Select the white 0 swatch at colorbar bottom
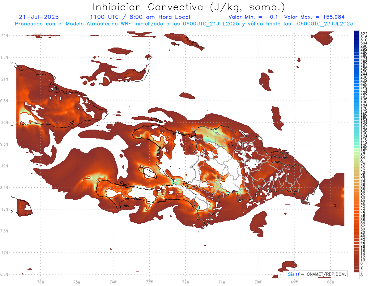The image size is (371, 286). [x=356, y=275]
